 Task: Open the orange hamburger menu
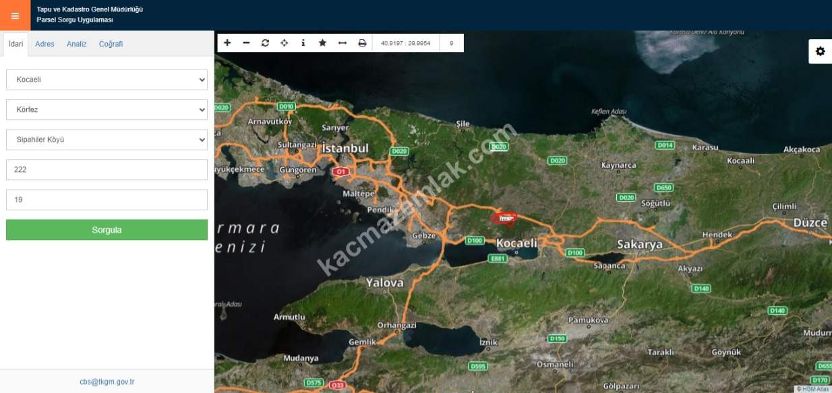[x=15, y=16]
